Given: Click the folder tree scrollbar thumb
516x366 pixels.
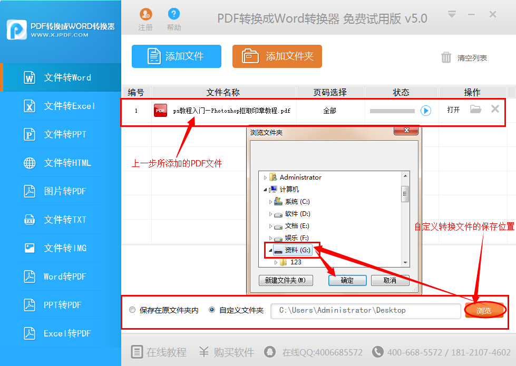Looking at the screenshot, I should (405, 194).
